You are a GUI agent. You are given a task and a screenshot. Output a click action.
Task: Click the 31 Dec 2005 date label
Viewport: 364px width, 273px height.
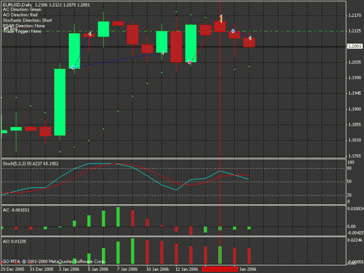point(41,269)
